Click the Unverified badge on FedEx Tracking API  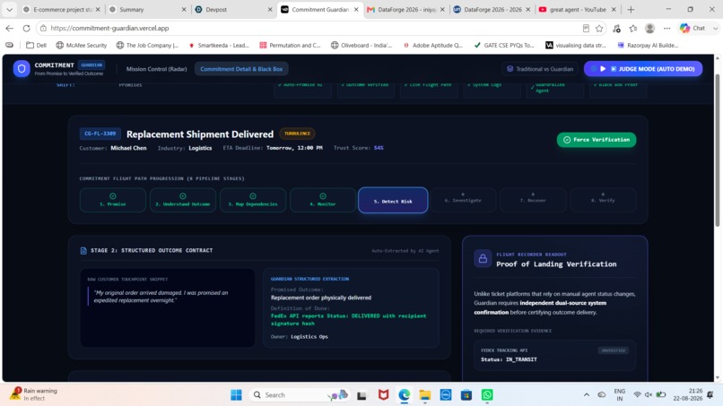(613, 350)
